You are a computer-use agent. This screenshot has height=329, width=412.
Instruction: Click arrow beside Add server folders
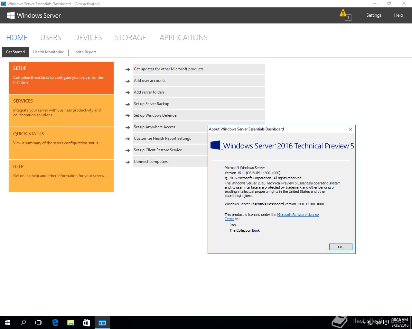128,93
